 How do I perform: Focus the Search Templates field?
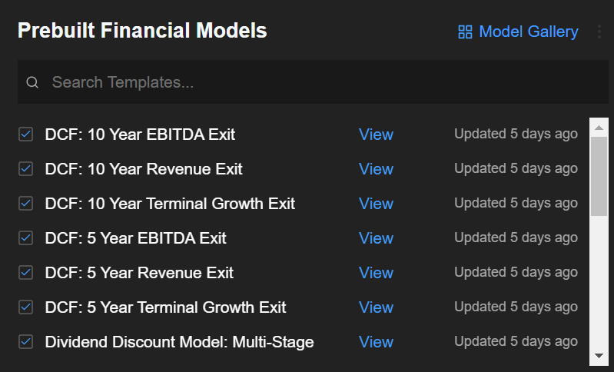pyautogui.click(x=313, y=82)
